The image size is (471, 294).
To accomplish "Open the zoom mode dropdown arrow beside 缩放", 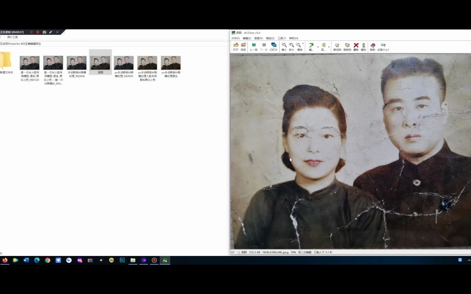I will (303, 44).
